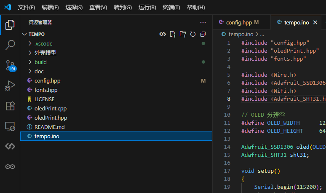326x193 pixels.
Task: Collapse all folders in explorer
Action: click(x=203, y=34)
